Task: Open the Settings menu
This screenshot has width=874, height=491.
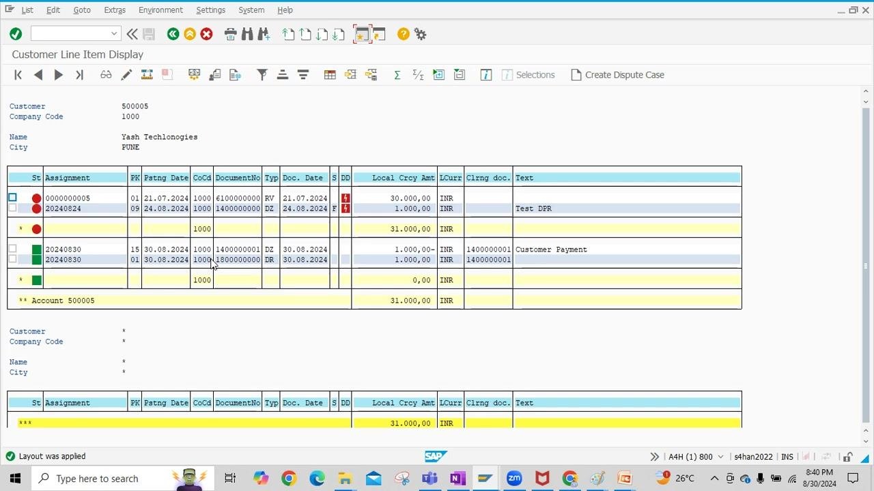Action: click(210, 10)
